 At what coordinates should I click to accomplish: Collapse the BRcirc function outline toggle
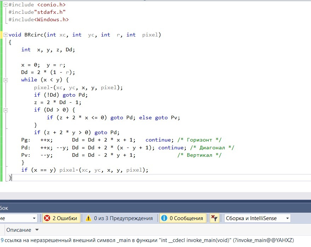click(x=6, y=35)
